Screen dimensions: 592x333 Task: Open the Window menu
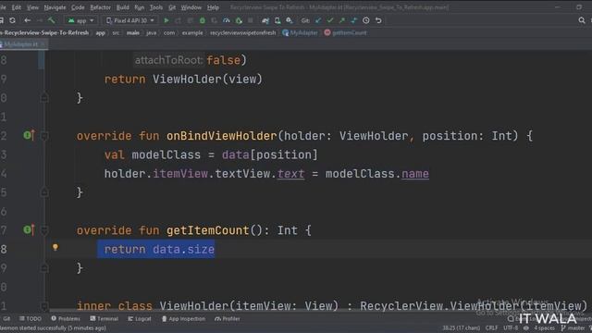[191, 7]
